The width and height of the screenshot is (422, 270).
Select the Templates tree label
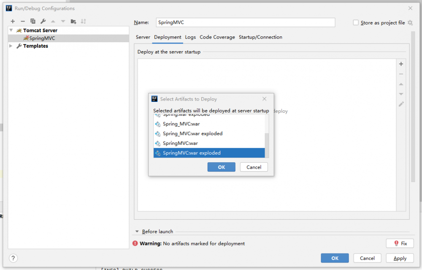click(x=35, y=46)
